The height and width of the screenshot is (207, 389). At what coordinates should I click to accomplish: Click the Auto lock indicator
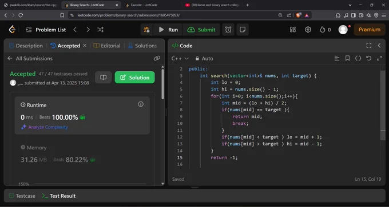click(x=204, y=59)
